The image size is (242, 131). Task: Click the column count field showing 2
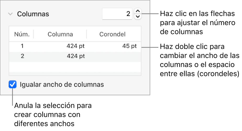coord(117,14)
